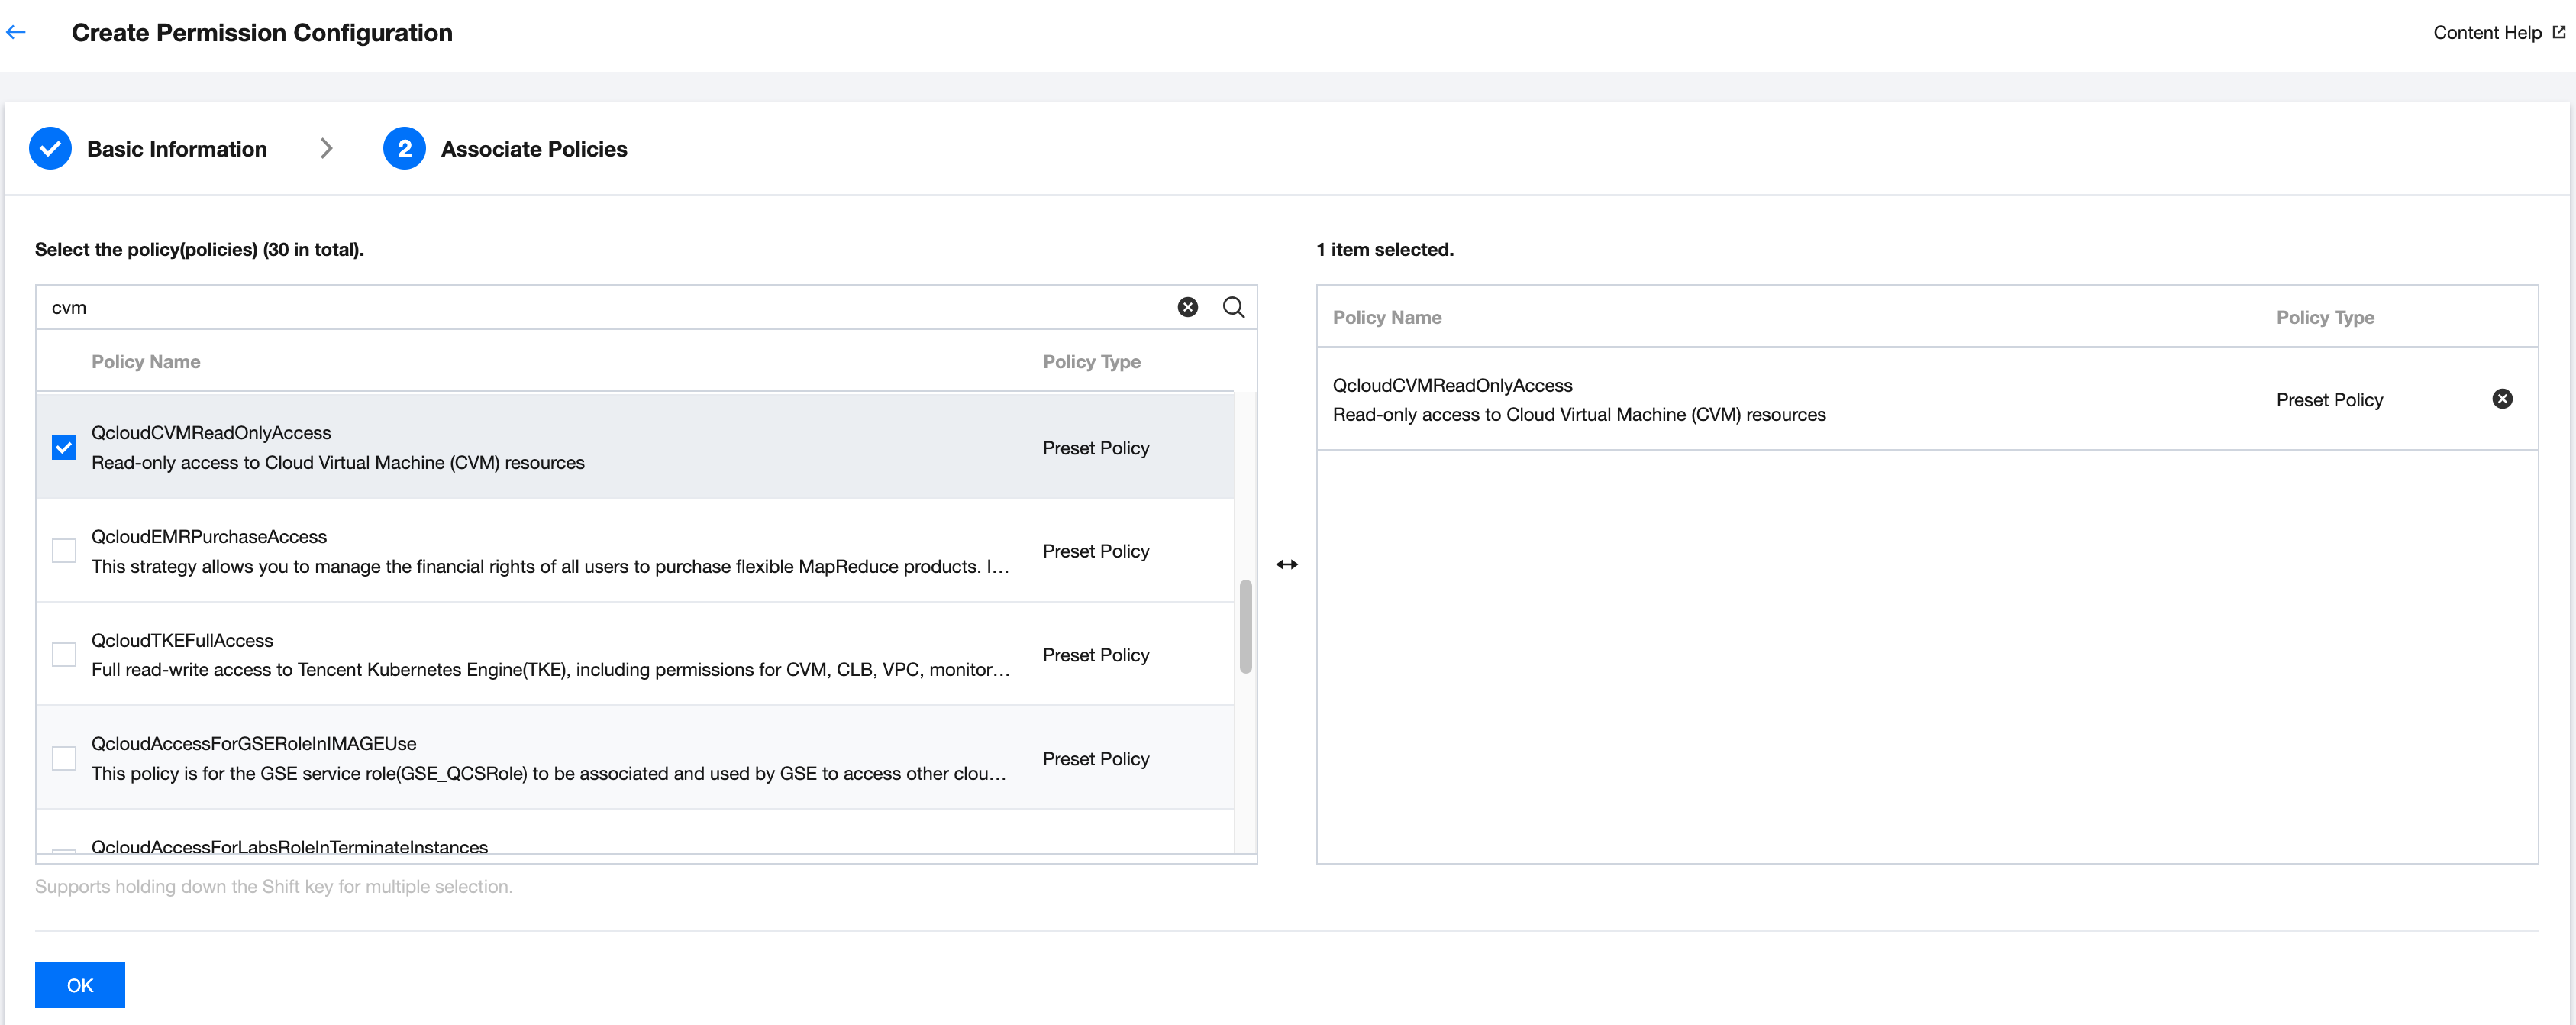Clear the cvm search text
The height and width of the screenshot is (1025, 2576).
pyautogui.click(x=1187, y=307)
